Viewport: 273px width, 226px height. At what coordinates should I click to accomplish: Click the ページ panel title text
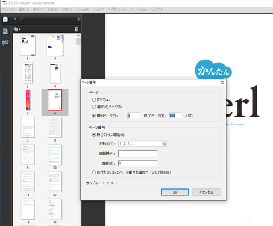pos(18,19)
